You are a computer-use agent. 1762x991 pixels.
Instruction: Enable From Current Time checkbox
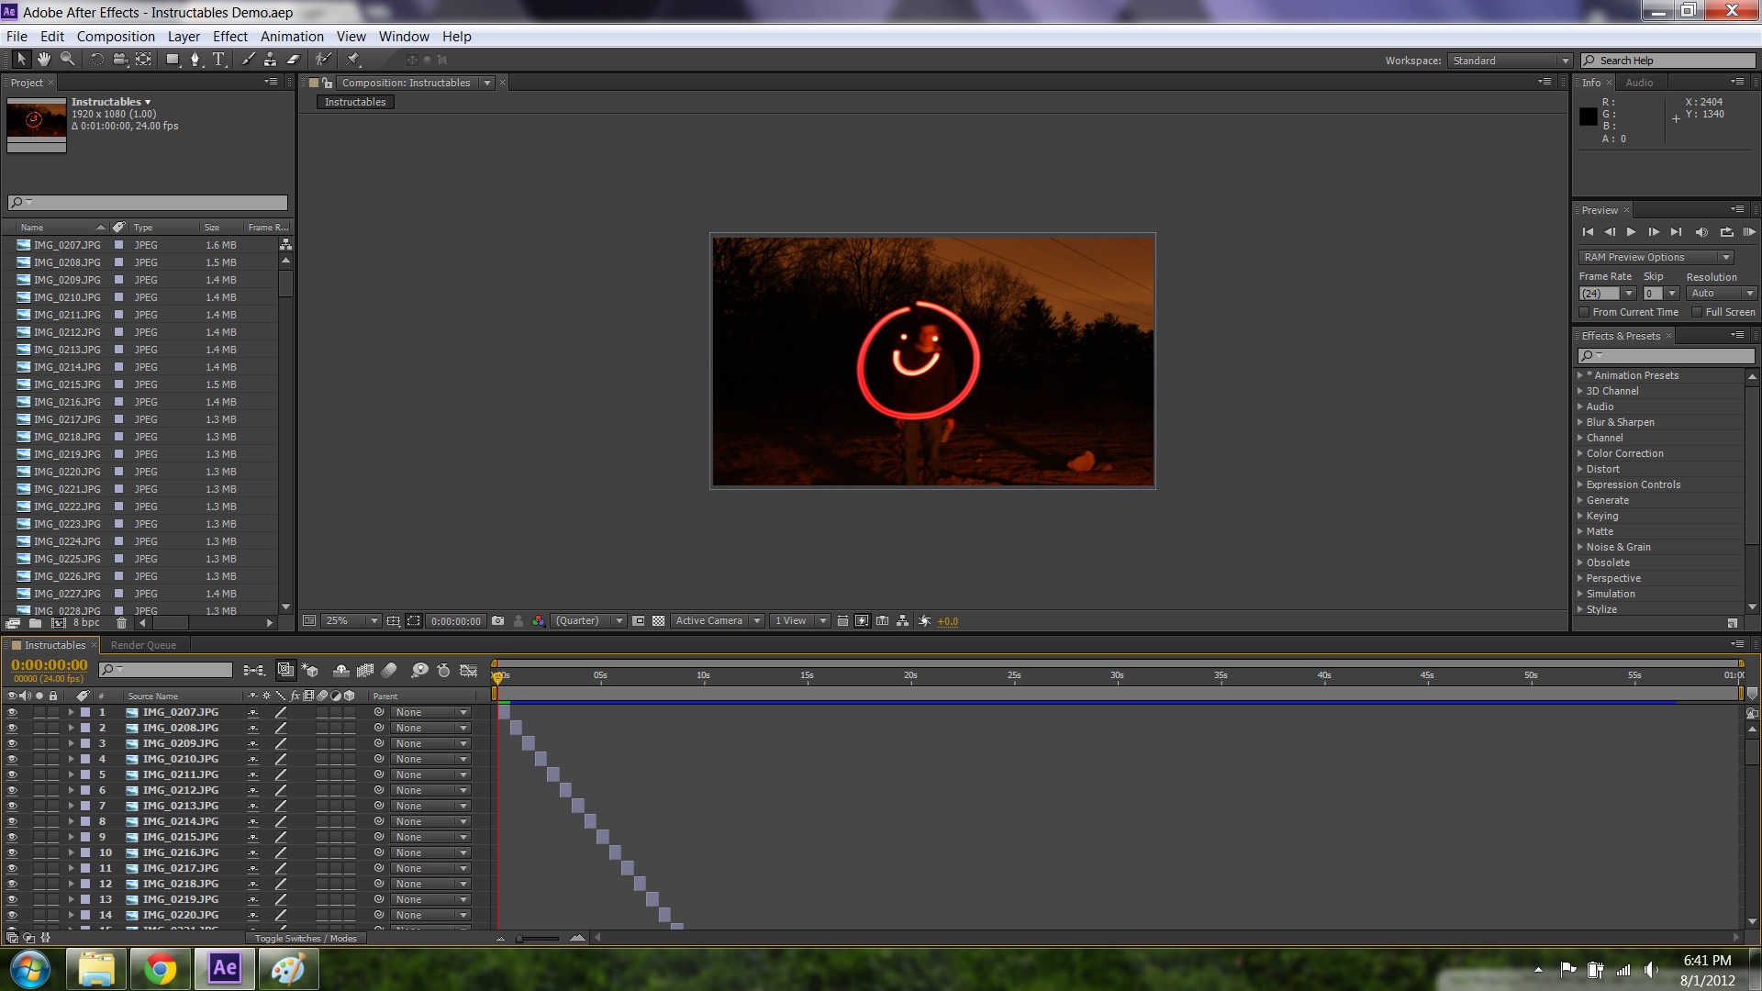1584,312
